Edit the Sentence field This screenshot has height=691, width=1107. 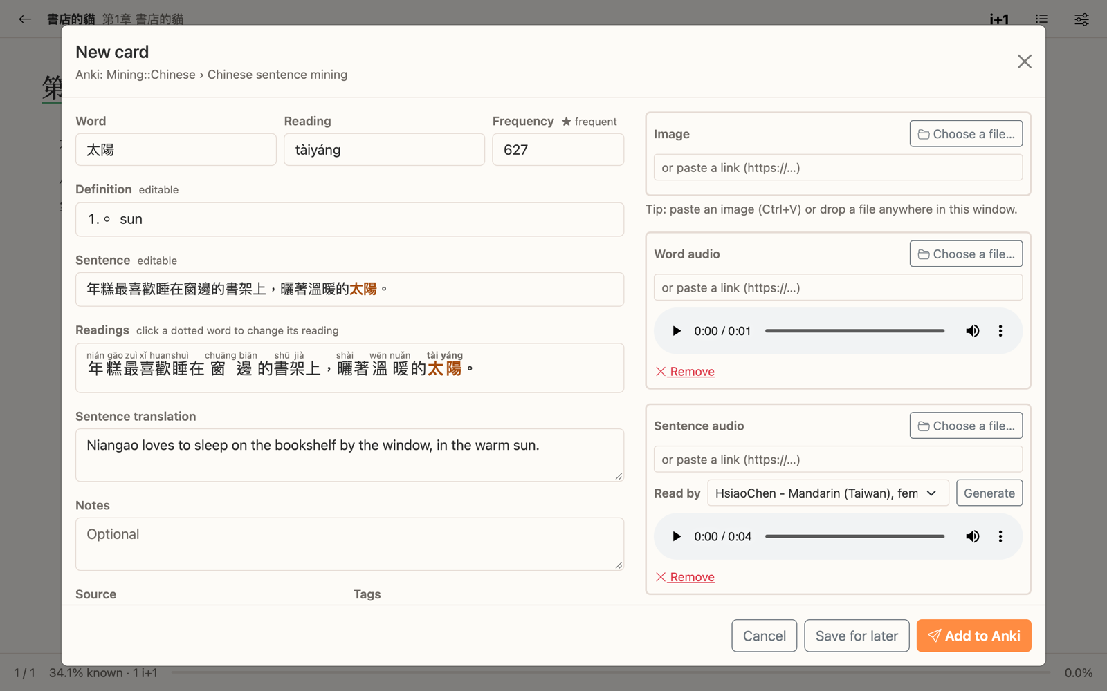pos(349,290)
